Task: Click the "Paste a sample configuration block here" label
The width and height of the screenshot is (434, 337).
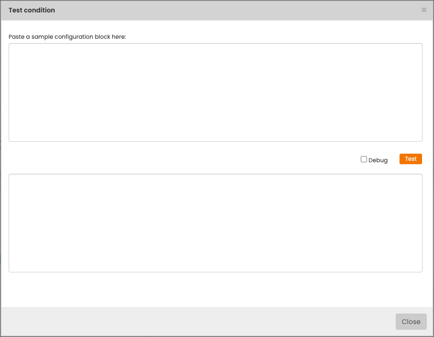Action: click(67, 37)
